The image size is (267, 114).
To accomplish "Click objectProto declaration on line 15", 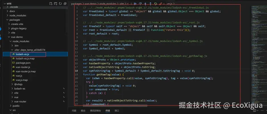I will coord(97,60).
